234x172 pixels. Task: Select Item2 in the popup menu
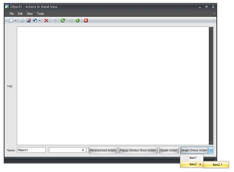tap(192, 164)
